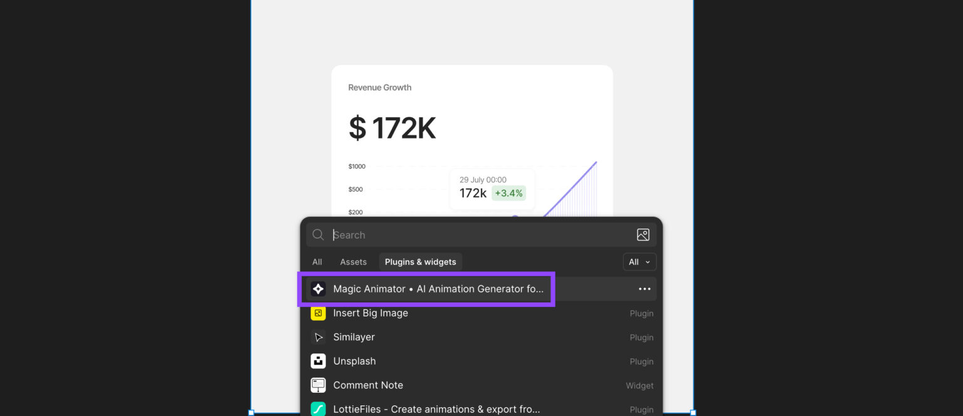The image size is (963, 416).
Task: Launch the Unsplash plugin entry
Action: click(x=354, y=361)
